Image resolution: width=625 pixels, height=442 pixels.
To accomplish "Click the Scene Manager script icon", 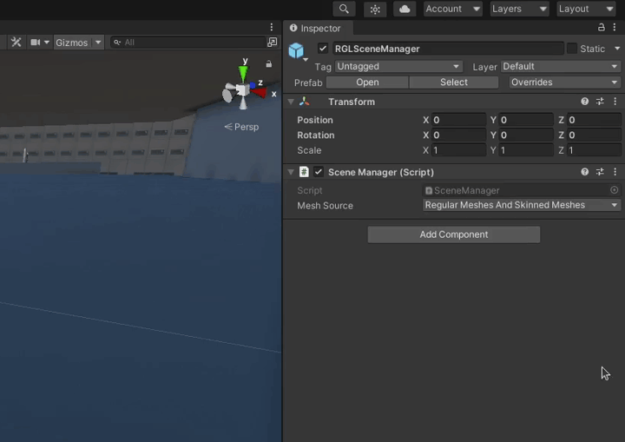I will pos(304,172).
